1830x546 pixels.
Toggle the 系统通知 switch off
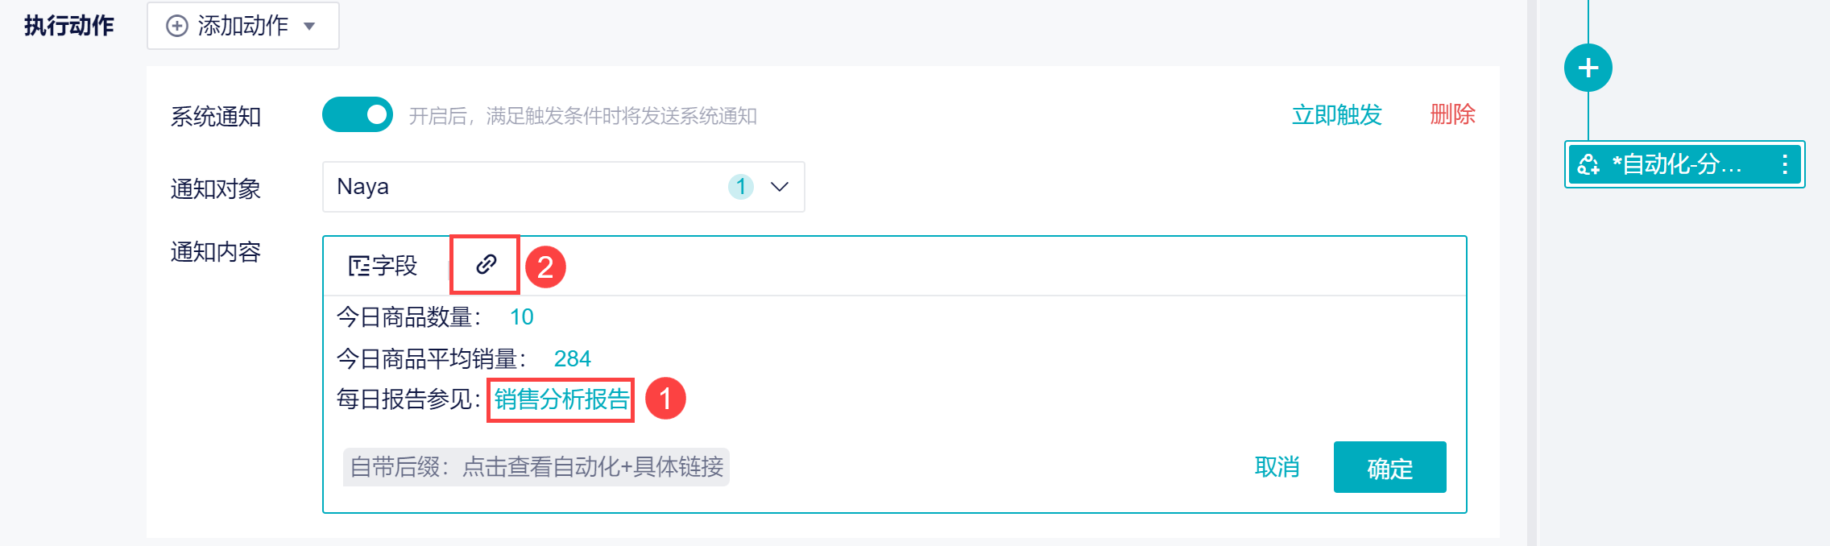click(358, 115)
